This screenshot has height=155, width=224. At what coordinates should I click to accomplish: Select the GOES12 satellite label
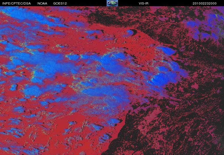[60, 3]
